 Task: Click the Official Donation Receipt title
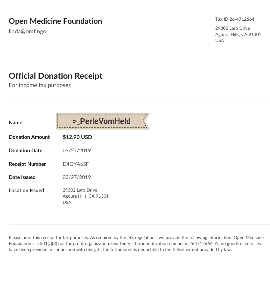point(56,76)
